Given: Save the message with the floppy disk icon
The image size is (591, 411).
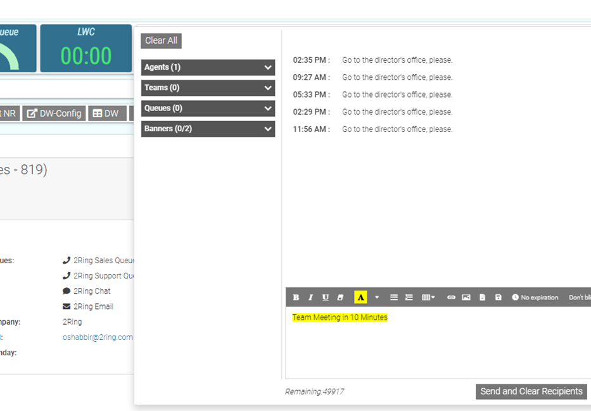Looking at the screenshot, I should click(499, 297).
